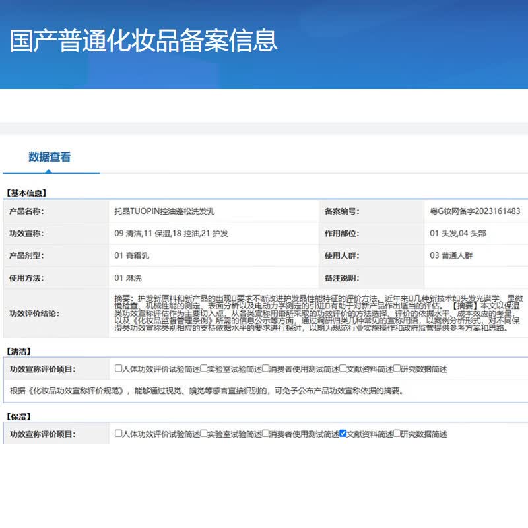Click the page title 国产普通化妆品备案信息
This screenshot has width=528, height=528.
(143, 41)
